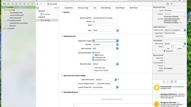Open the Indent Using dropdown
Image resolution: width=191 pixels, height=107 pixels.
pos(175,44)
